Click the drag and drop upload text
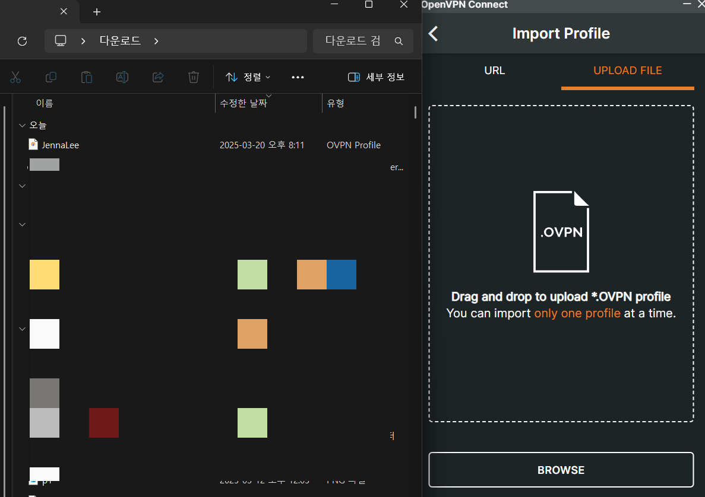Viewport: 705px width, 497px height. click(x=561, y=297)
